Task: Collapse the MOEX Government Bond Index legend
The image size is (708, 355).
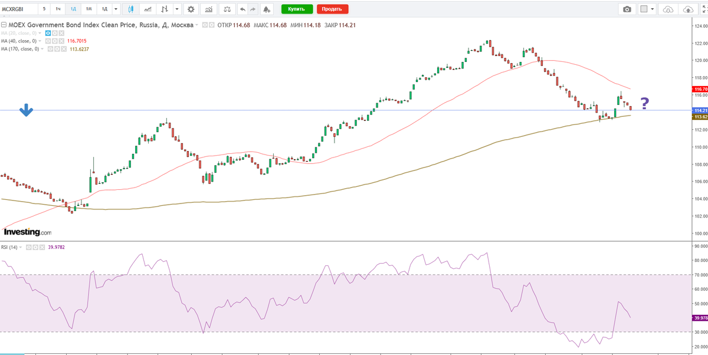Action: (x=4, y=25)
